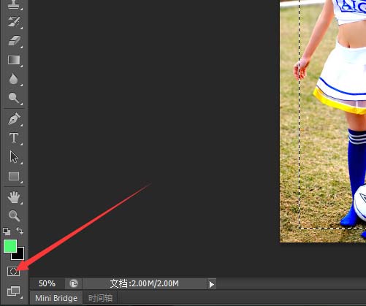Image resolution: width=366 pixels, height=306 pixels.
Task: Toggle Quick Mask mode
Action: (x=13, y=271)
